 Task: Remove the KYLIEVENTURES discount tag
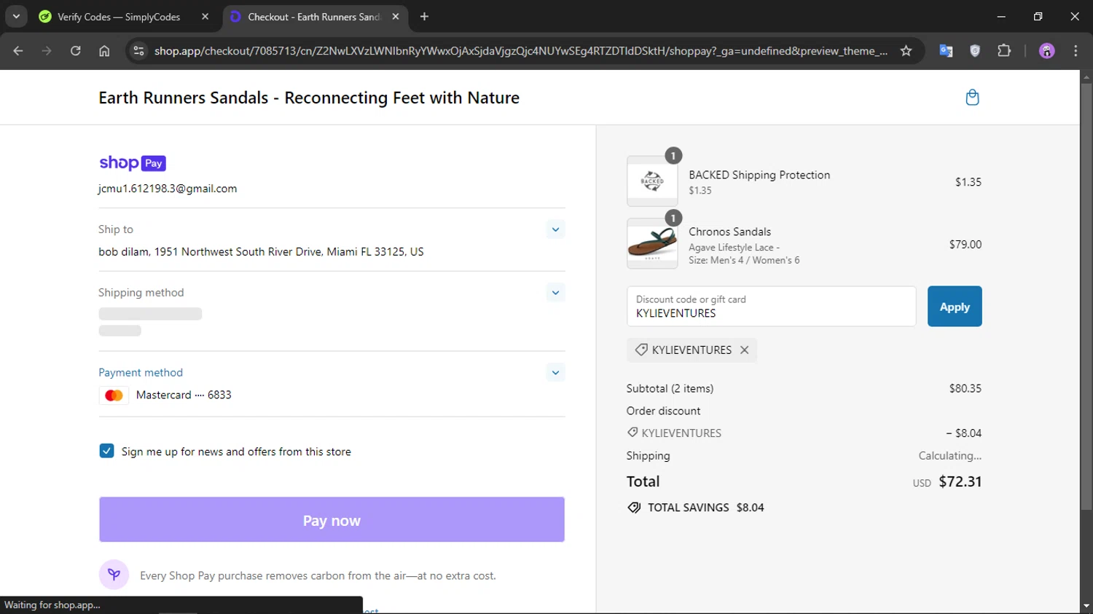pyautogui.click(x=744, y=350)
